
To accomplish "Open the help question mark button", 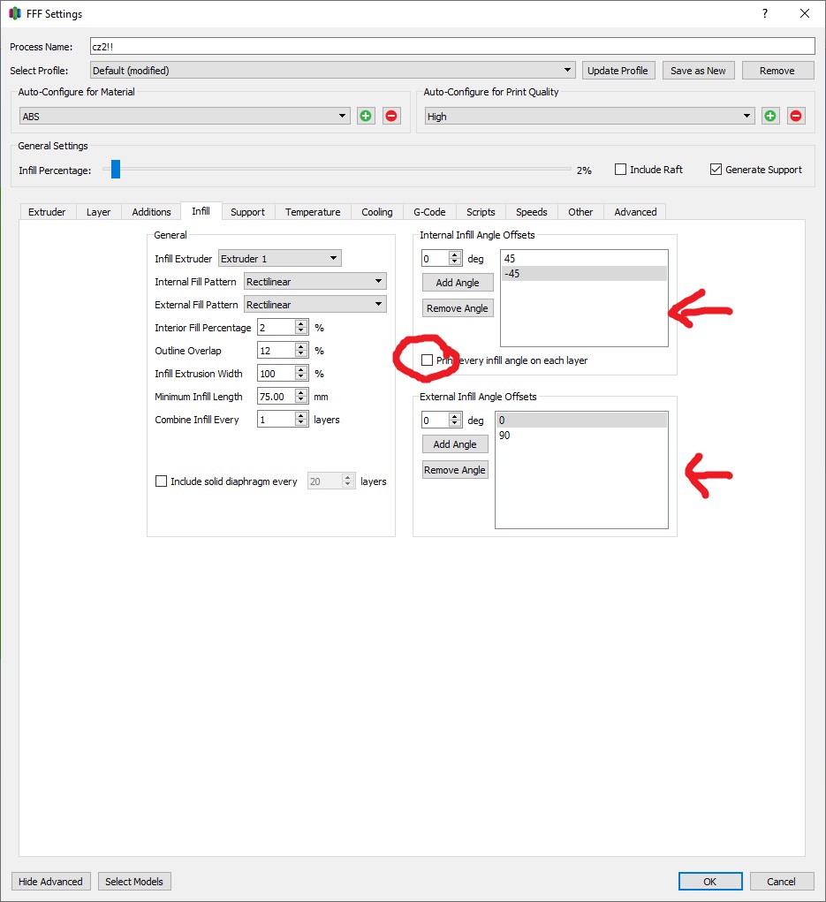I will [x=765, y=14].
